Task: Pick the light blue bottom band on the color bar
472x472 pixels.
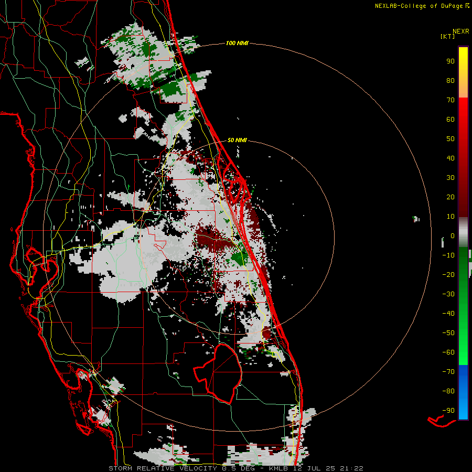Action: click(463, 408)
